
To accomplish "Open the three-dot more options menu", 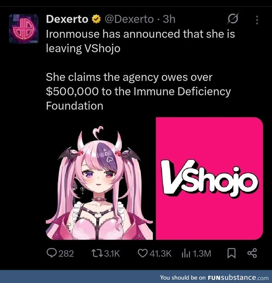I will (x=257, y=20).
